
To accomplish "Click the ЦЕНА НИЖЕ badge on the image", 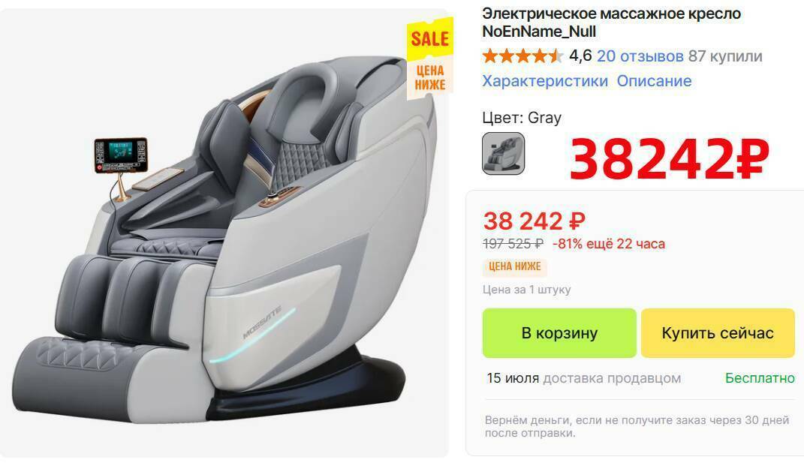I will click(x=430, y=78).
